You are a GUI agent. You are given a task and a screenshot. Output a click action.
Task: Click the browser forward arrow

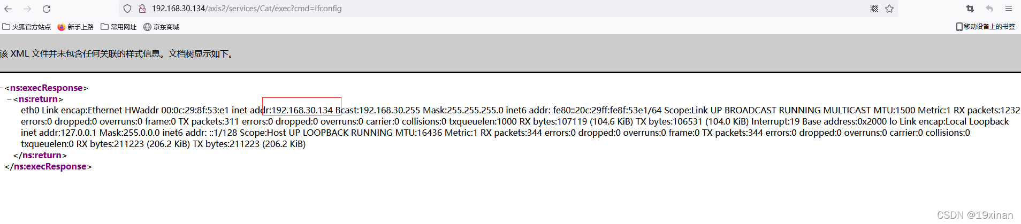coord(27,9)
